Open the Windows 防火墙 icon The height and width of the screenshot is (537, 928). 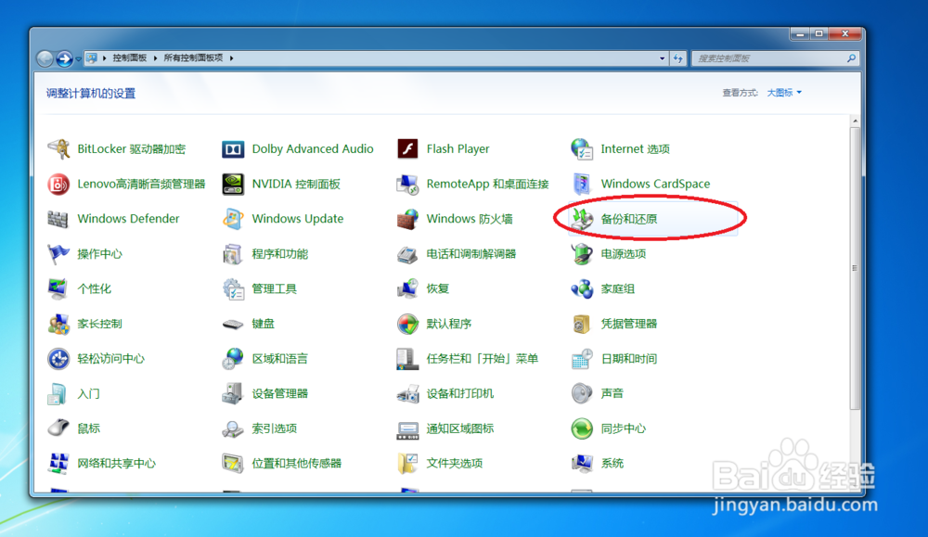(407, 219)
